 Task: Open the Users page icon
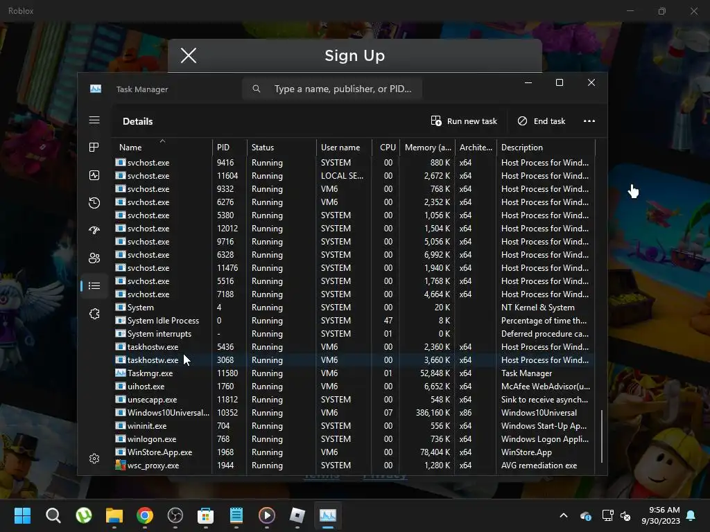pyautogui.click(x=94, y=258)
